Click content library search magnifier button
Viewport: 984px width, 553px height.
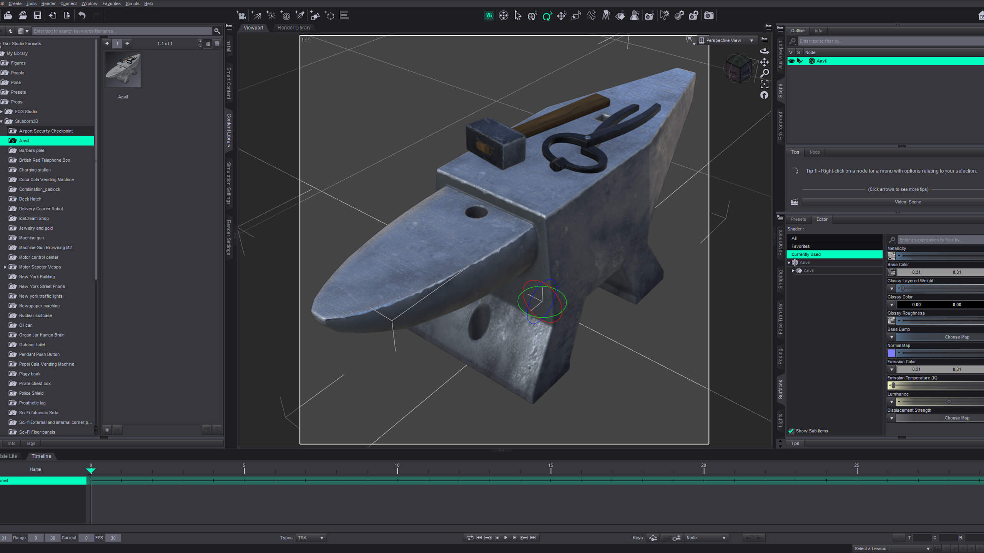coord(217,31)
